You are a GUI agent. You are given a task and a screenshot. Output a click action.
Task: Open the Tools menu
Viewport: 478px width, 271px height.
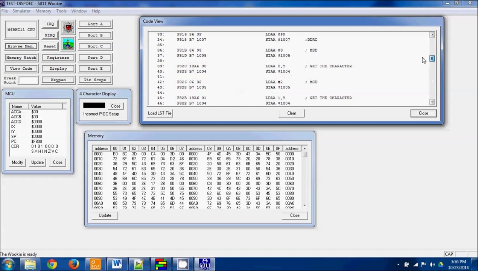point(61,11)
